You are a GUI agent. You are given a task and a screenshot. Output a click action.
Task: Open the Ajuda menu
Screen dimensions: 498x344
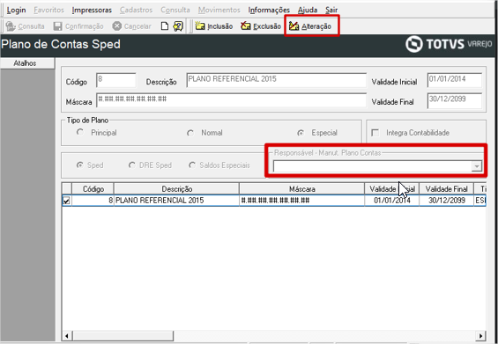click(x=308, y=11)
